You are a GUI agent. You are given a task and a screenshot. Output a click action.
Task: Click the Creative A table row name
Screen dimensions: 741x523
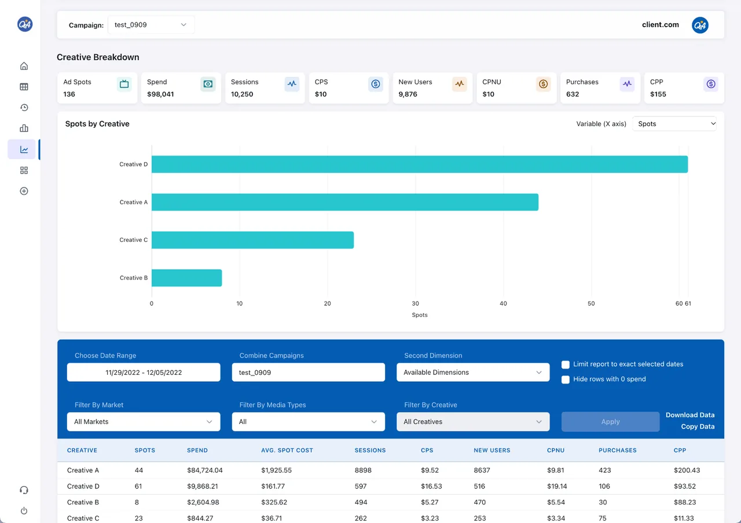point(83,470)
